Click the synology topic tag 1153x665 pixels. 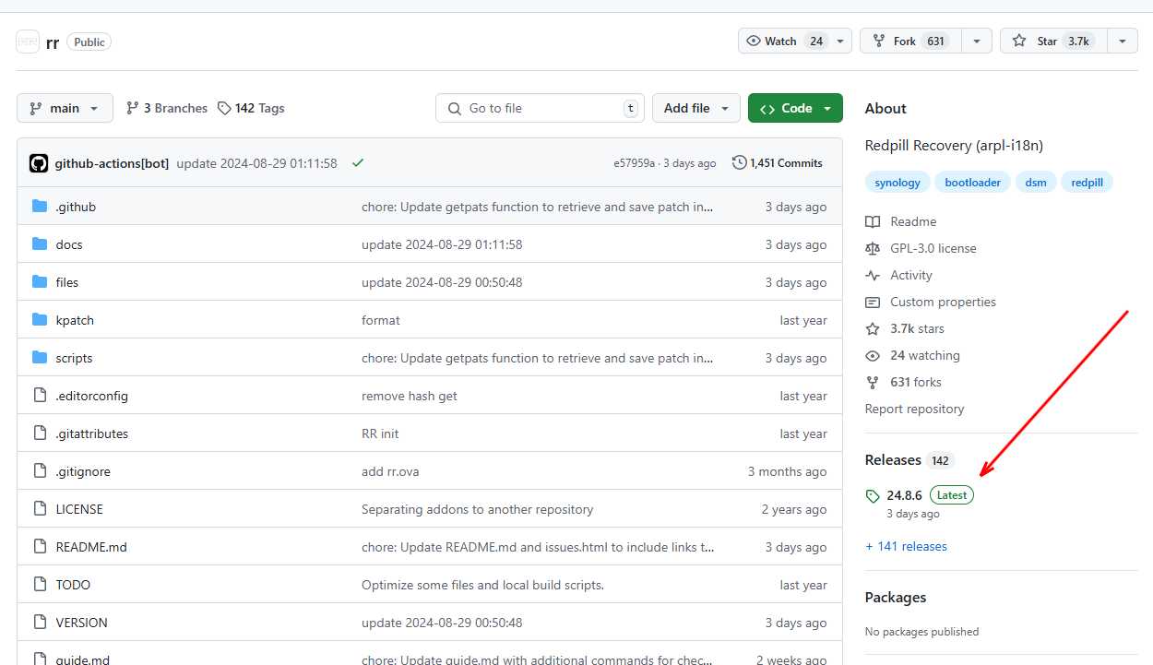897,183
